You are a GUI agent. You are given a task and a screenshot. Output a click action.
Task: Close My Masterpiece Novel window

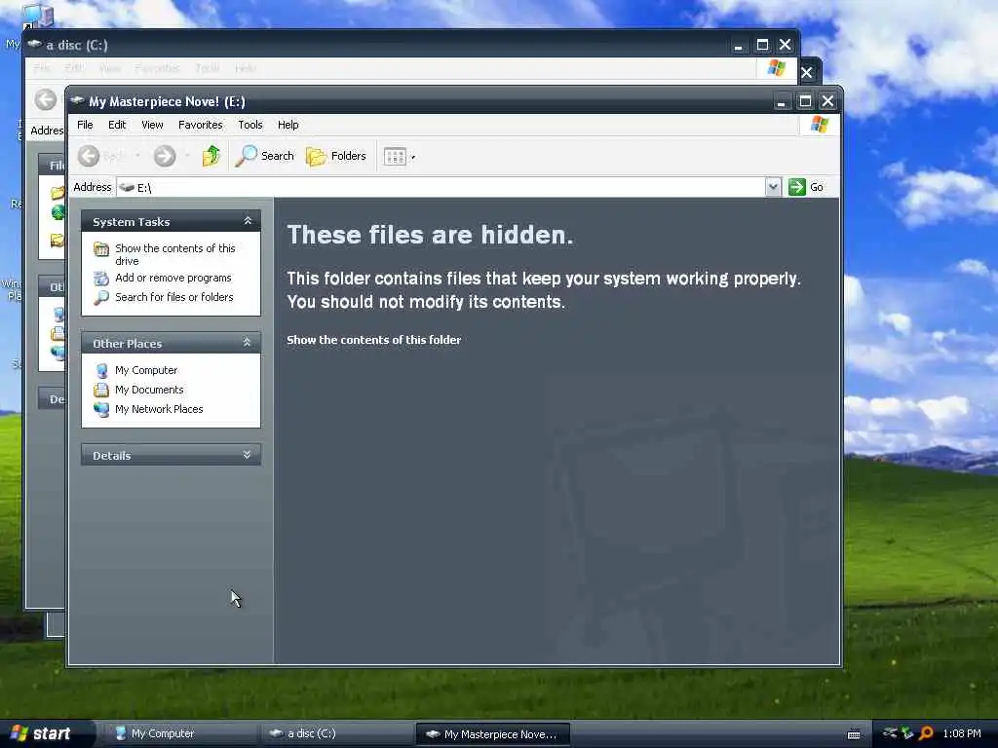[x=828, y=101]
